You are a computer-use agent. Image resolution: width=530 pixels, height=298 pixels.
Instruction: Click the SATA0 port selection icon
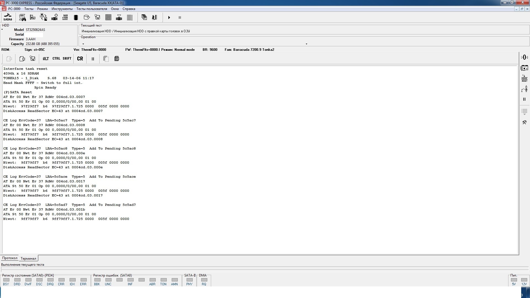click(x=8, y=17)
